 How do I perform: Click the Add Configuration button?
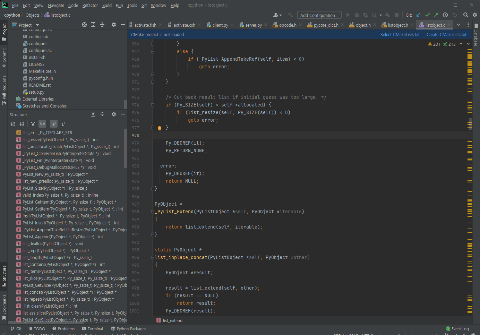(x=319, y=15)
